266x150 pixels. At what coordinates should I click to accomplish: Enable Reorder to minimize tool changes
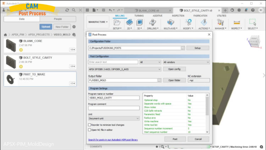point(89,125)
